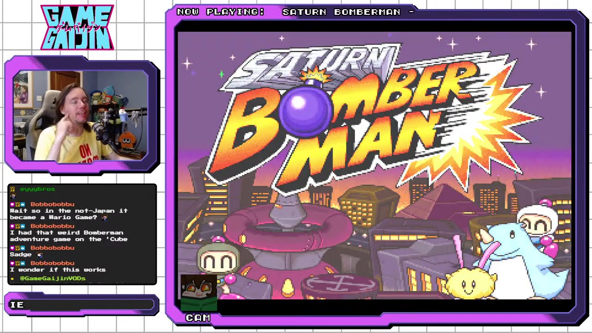Click the yellow fluffy creature with pink ears
This screenshot has width=592, height=333.
470,275
